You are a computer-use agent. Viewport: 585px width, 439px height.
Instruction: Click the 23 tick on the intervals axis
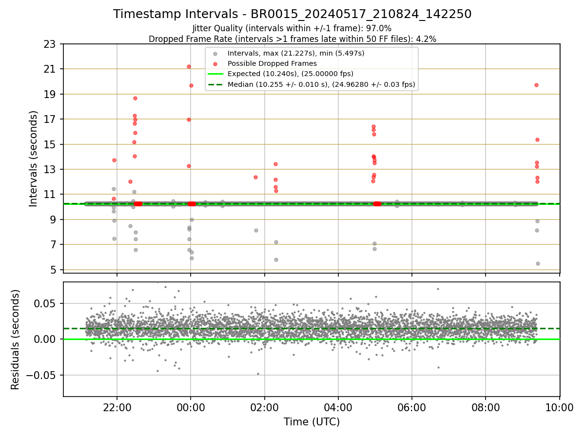click(51, 44)
